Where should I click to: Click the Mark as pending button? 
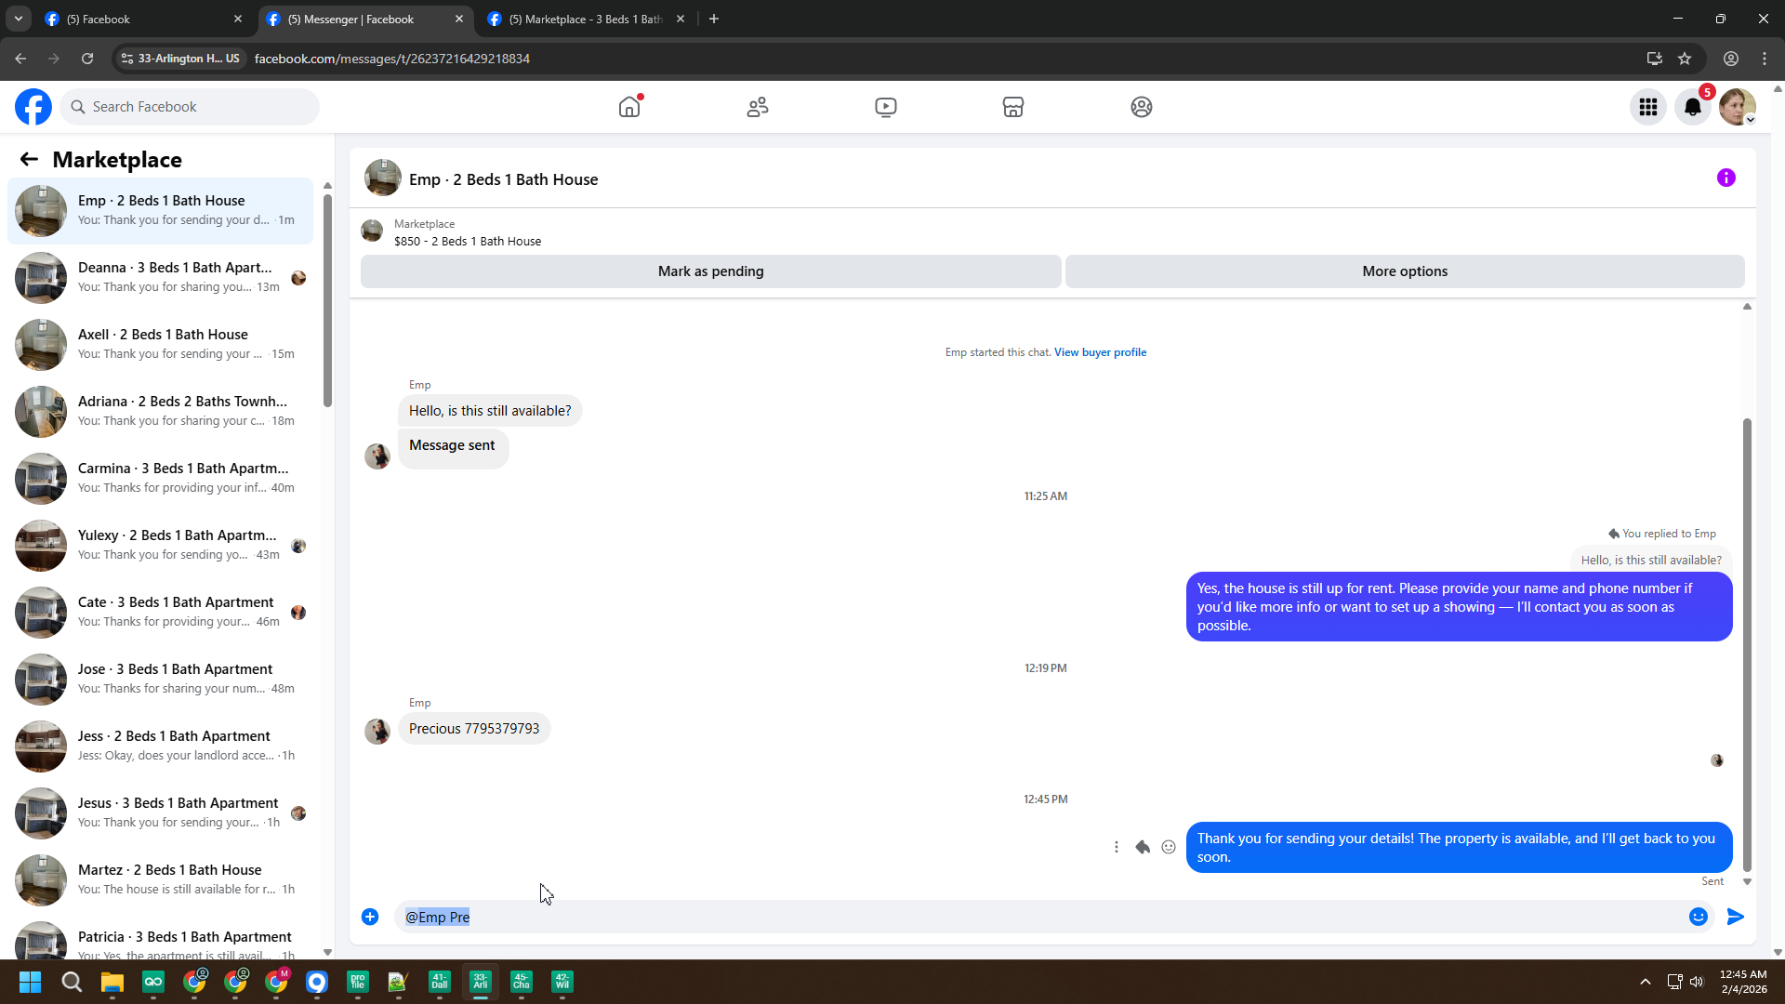pos(710,271)
